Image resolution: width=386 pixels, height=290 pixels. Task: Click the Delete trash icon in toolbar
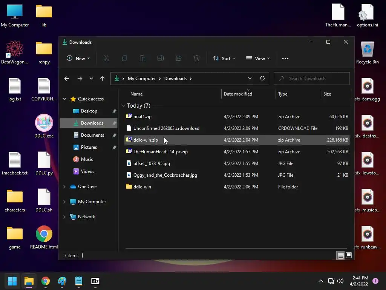(197, 58)
